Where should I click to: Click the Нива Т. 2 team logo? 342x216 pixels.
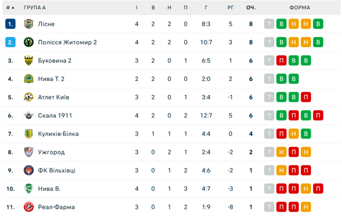(29, 79)
